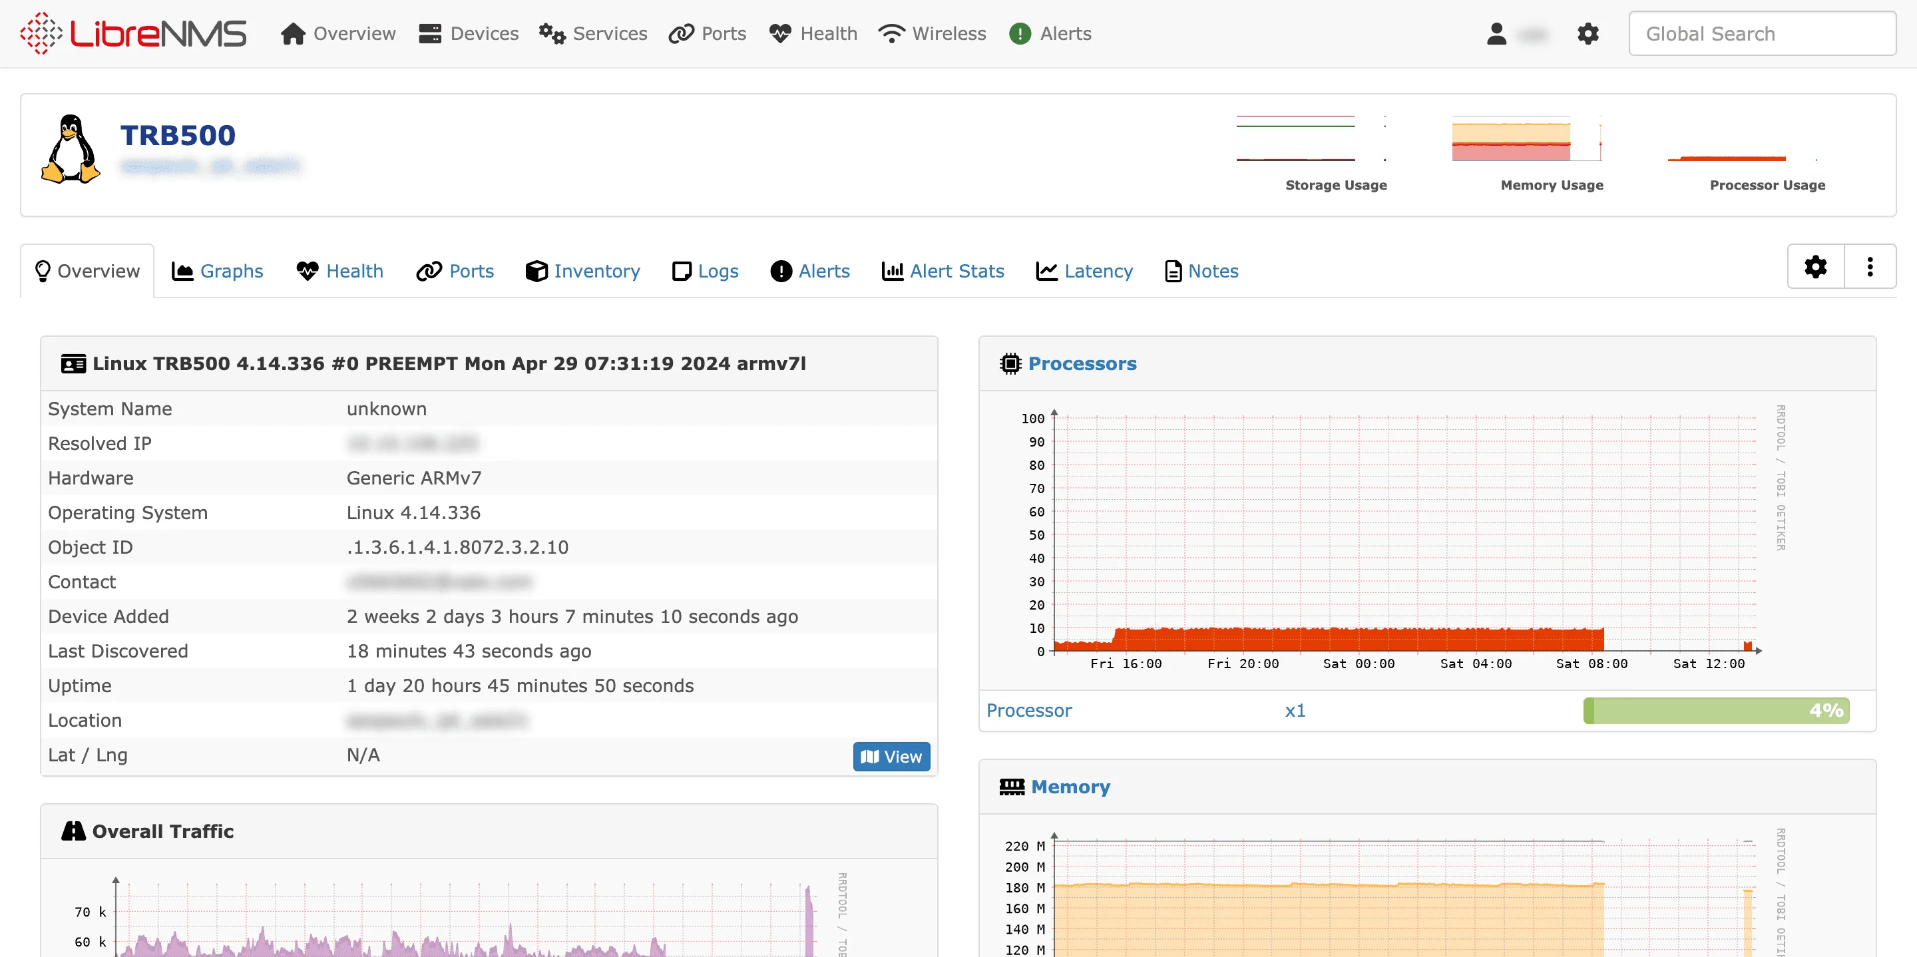Click the ID card icon in system header
Viewport: 1917px width, 957px height.
click(x=73, y=364)
